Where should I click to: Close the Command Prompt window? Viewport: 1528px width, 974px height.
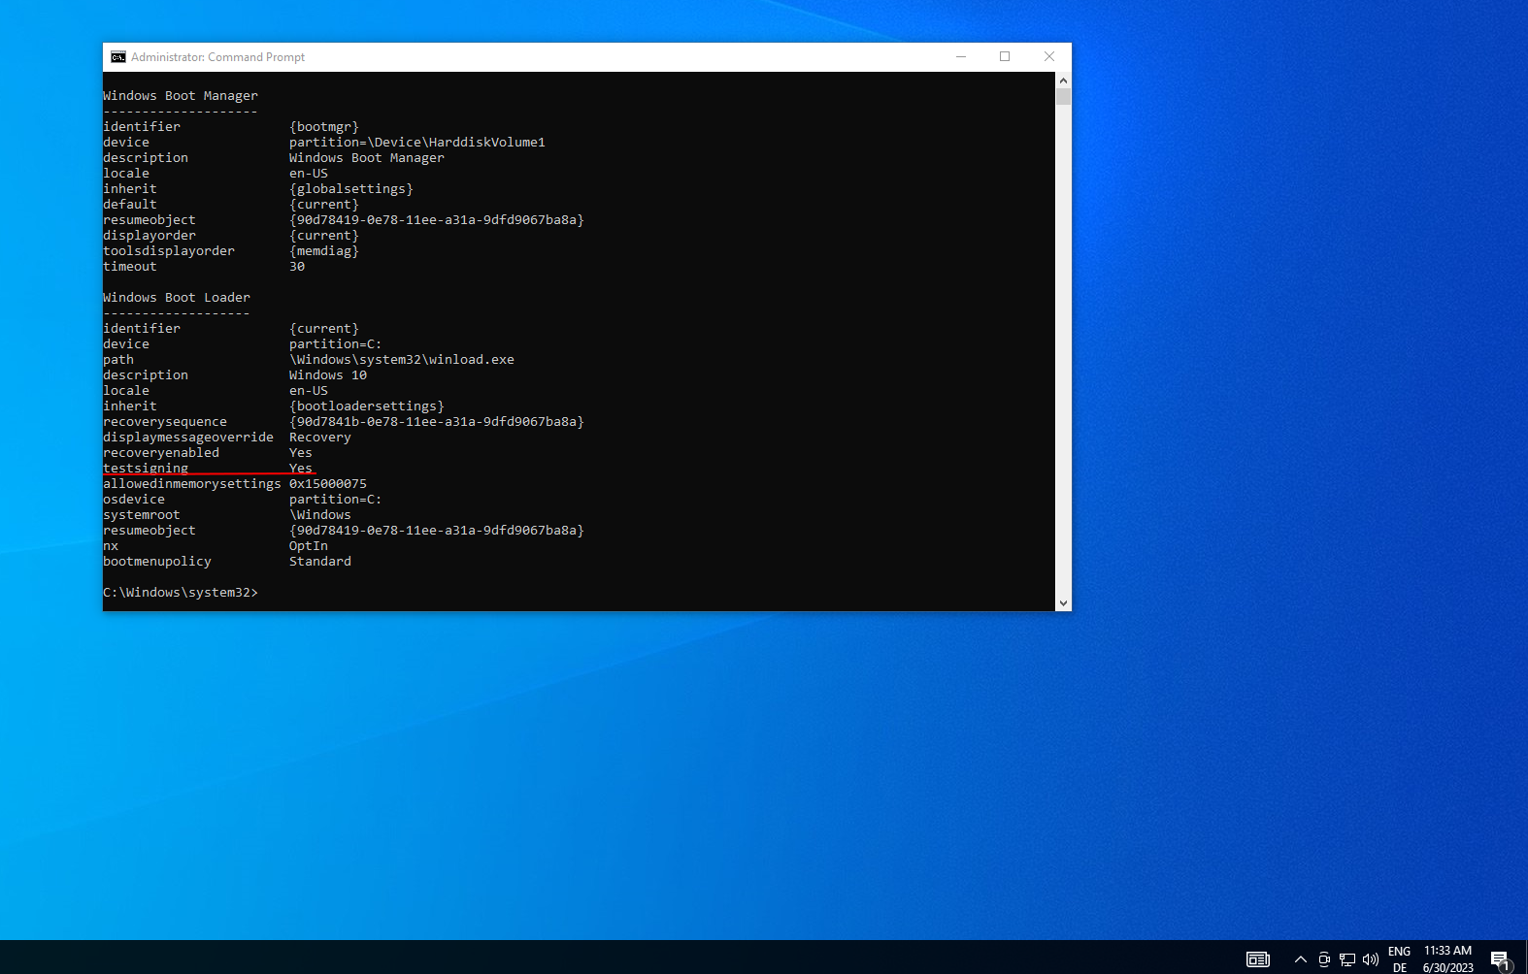(1049, 57)
